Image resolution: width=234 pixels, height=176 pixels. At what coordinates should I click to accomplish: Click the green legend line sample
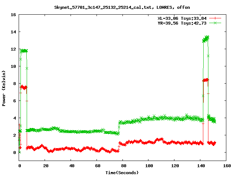click(x=215, y=23)
